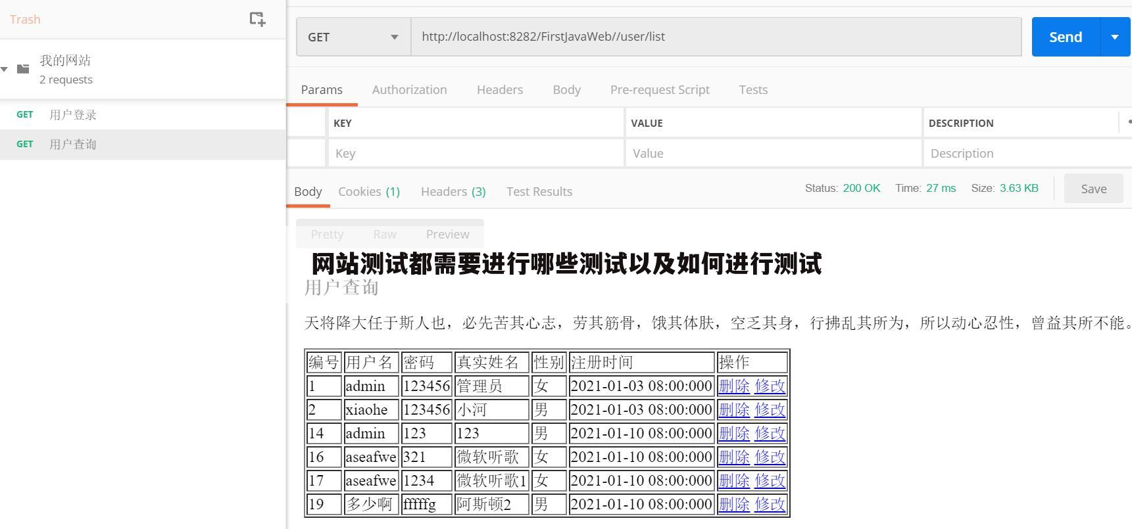
Task: Open the Test Results tab
Action: (539, 191)
